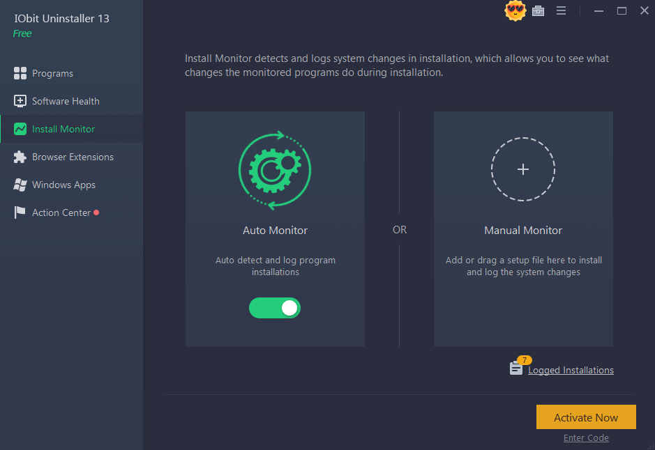Switch to Browser Extensions
655x450 pixels.
[x=71, y=157]
